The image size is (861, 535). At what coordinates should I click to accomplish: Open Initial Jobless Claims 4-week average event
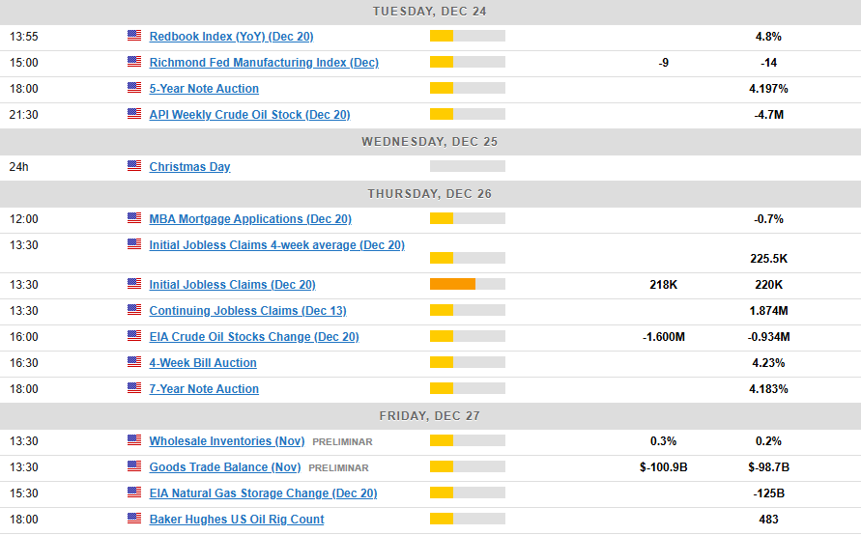pos(276,245)
